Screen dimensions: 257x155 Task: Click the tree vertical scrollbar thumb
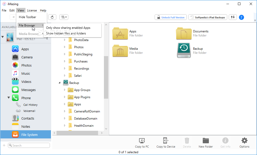coord(106,77)
